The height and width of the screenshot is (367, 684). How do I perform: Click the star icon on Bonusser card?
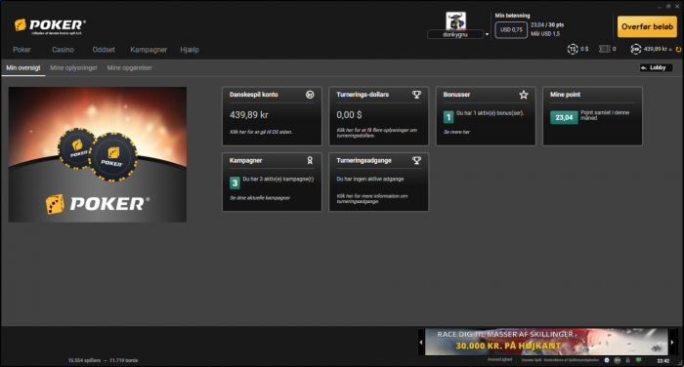point(524,95)
